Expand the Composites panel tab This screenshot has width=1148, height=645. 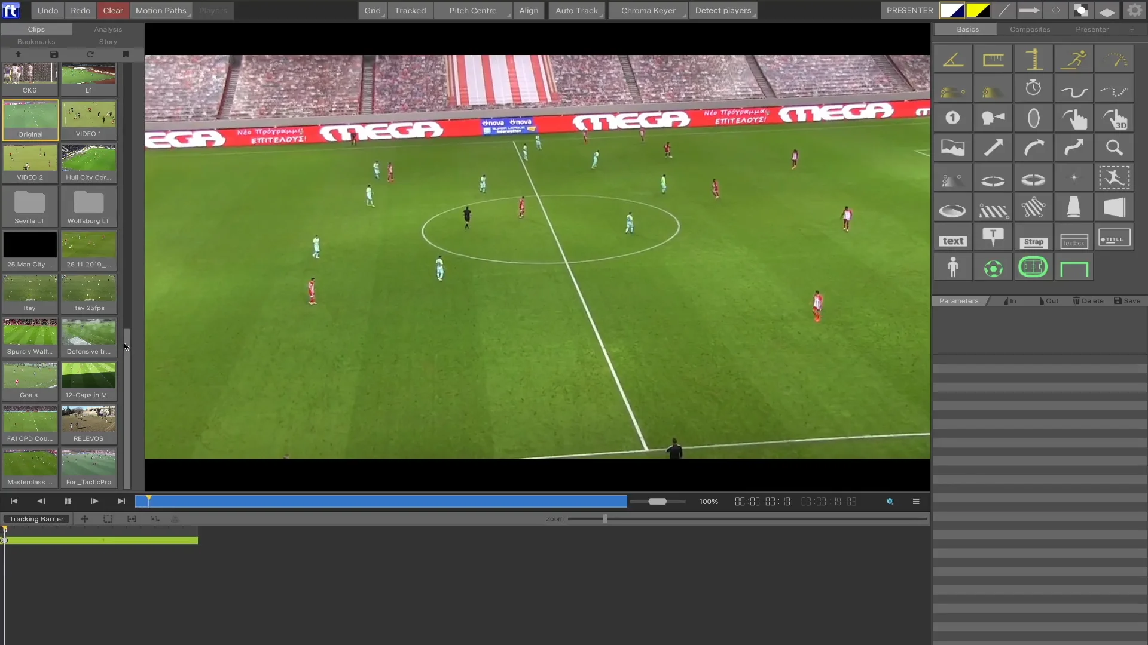(x=1030, y=29)
